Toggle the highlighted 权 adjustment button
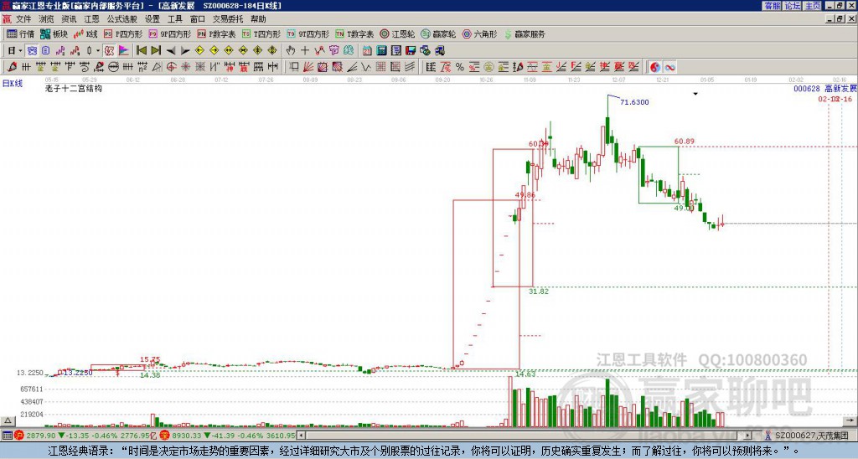Screen dimensions: 858x459 (x=110, y=51)
